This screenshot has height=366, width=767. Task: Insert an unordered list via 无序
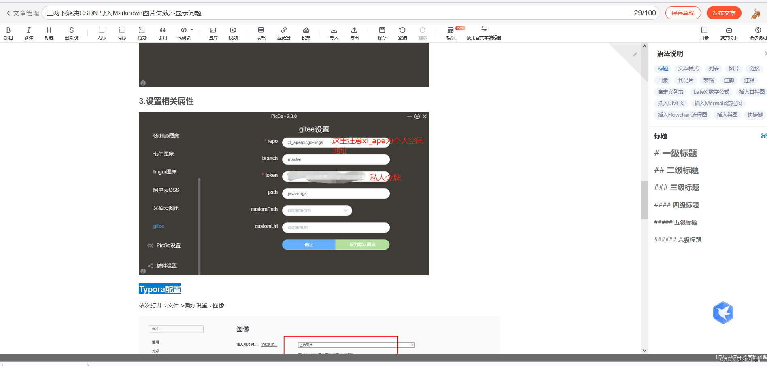102,33
